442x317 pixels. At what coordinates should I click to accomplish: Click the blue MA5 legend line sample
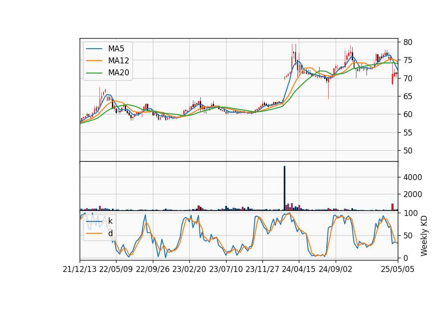coord(94,49)
